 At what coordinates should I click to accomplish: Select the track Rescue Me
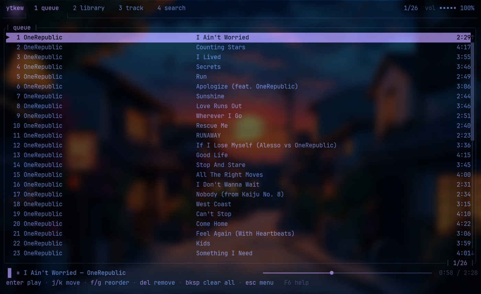tap(238, 125)
